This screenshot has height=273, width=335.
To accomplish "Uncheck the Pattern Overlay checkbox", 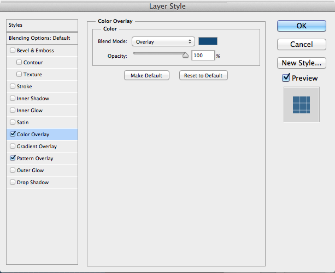I will [x=13, y=159].
